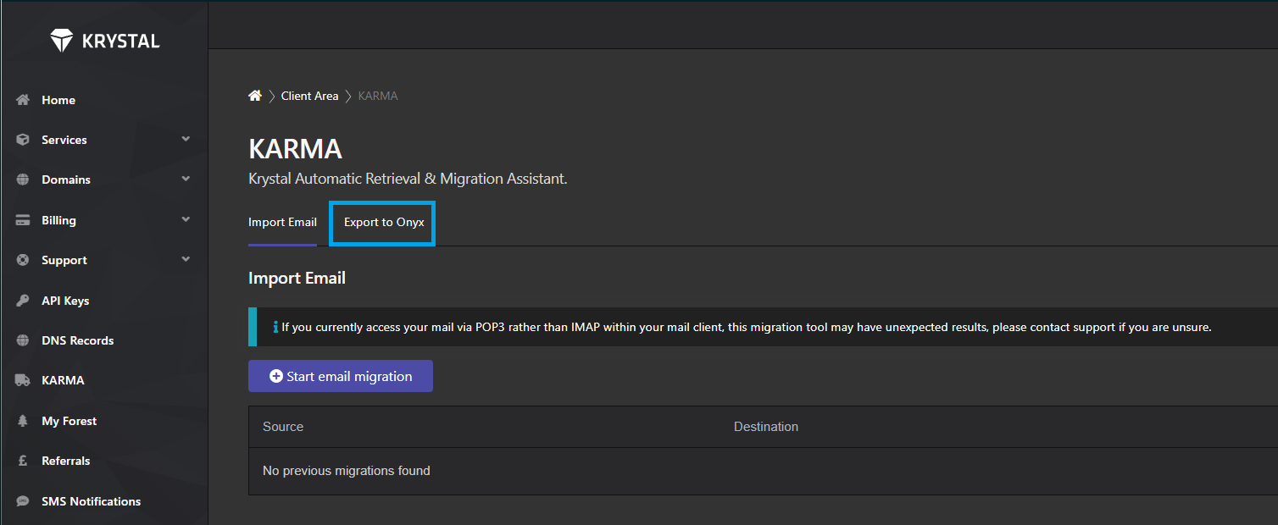
Task: Click the KARMA page title
Action: (x=295, y=149)
